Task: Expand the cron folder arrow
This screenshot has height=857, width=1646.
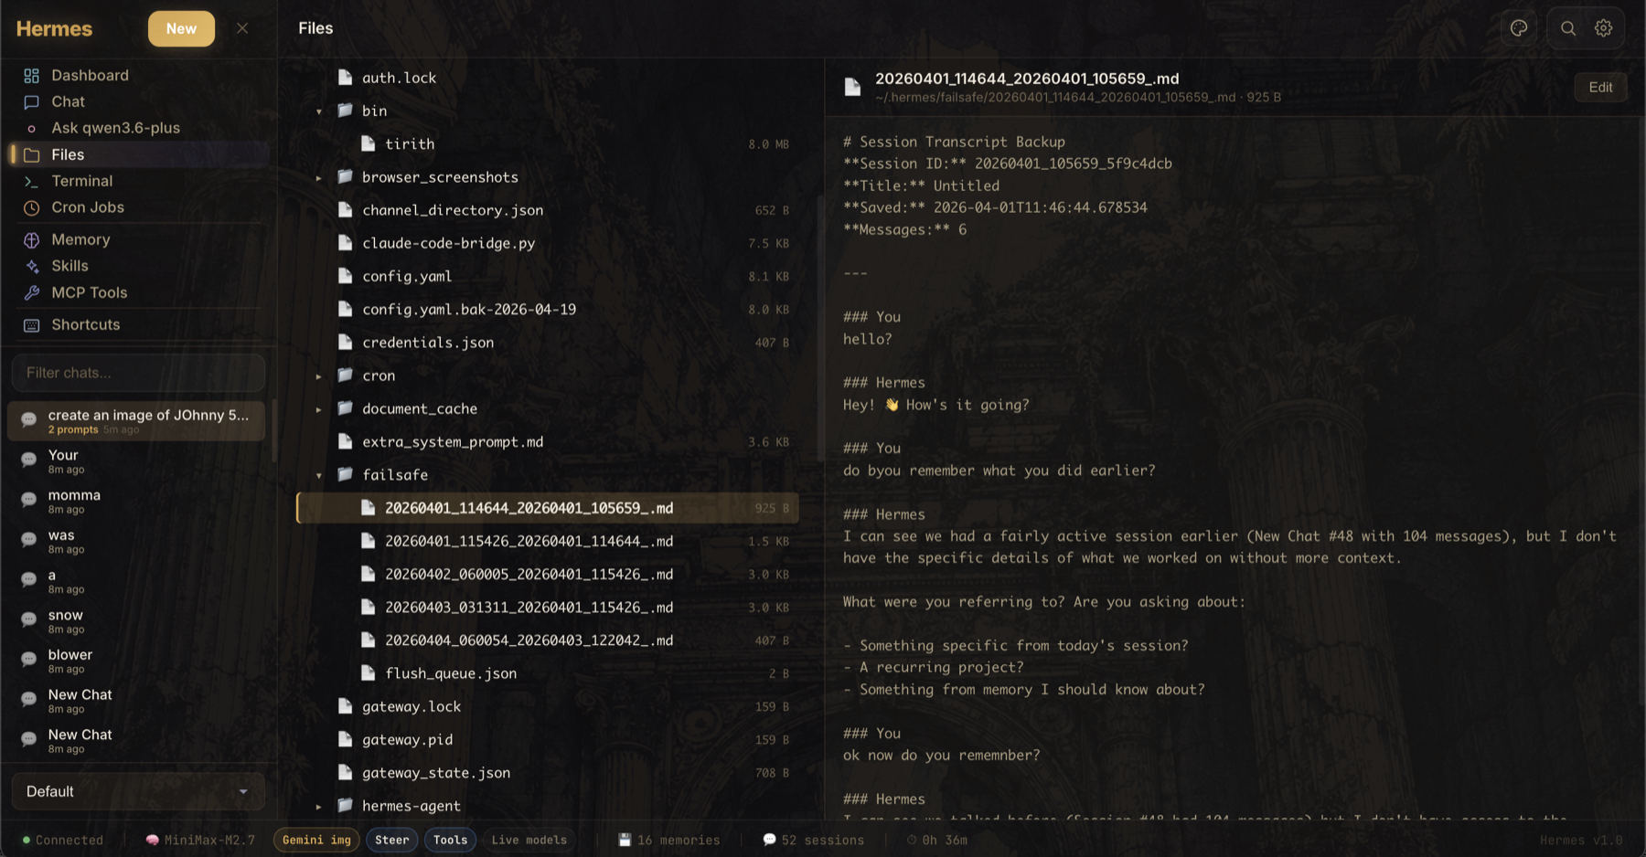Action: [x=319, y=376]
